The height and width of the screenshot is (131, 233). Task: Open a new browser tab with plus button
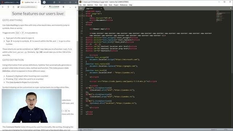coord(44,2)
